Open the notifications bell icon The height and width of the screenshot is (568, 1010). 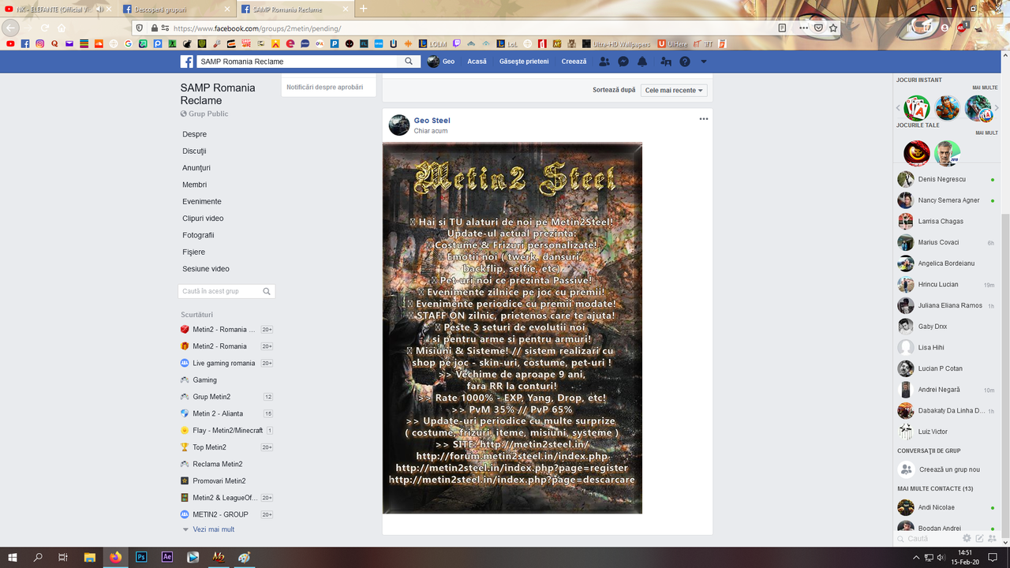[642, 62]
